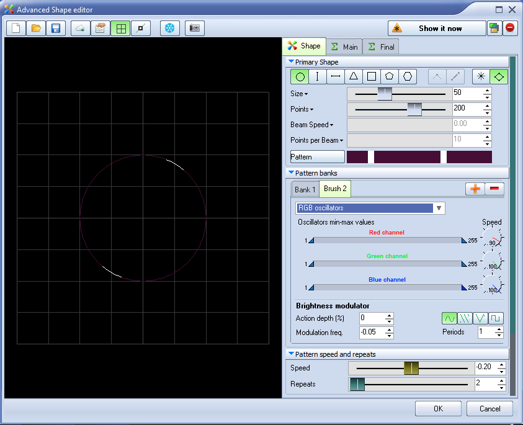This screenshot has width=523, height=425.
Task: Select the triangle primary shape
Action: [354, 76]
